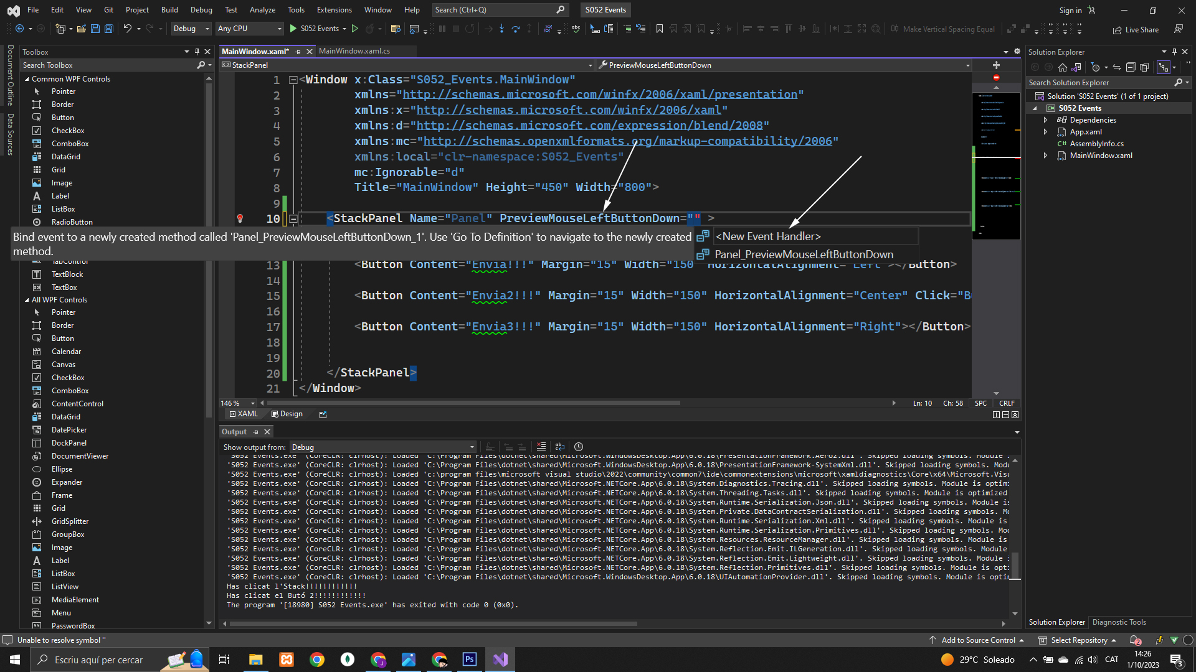The height and width of the screenshot is (672, 1196).
Task: Select the New Event Handler suggestion
Action: (768, 236)
